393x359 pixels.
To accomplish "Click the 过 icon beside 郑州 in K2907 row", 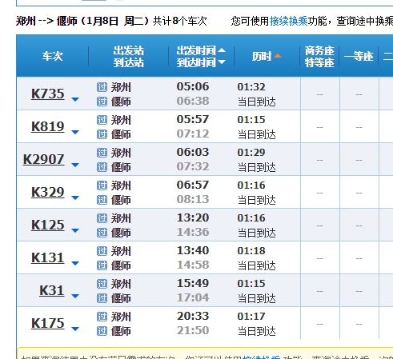I will (x=102, y=153).
